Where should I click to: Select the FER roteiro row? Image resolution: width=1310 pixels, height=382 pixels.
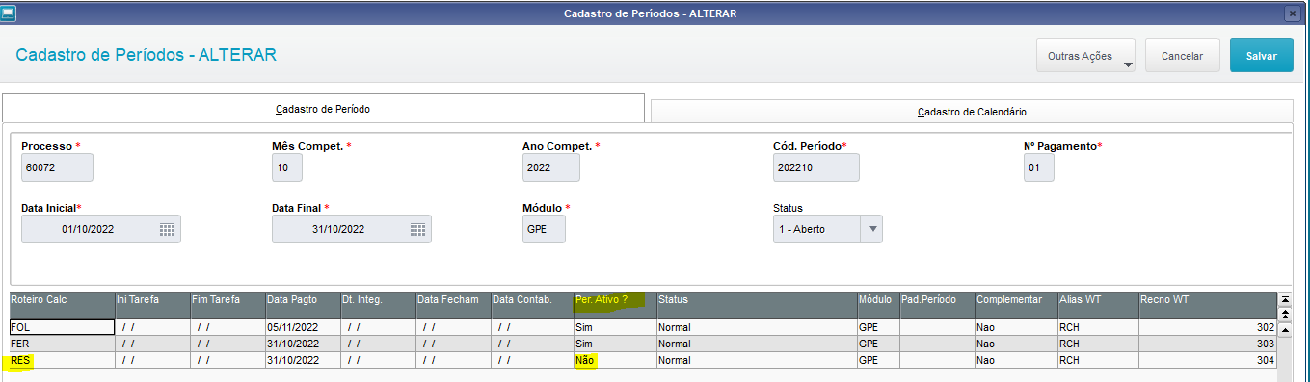(643, 344)
